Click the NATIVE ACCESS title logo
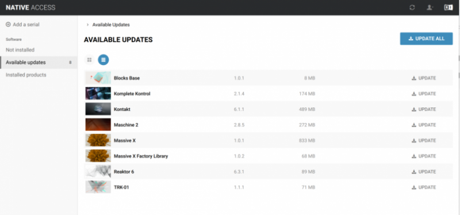 pos(30,7)
